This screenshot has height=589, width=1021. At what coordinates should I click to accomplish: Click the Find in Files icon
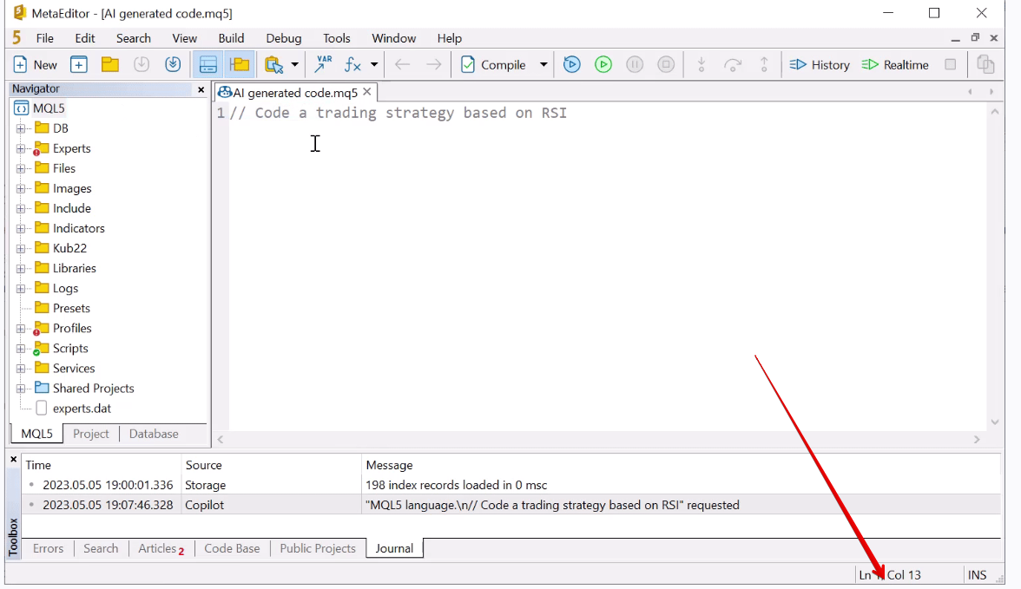coord(274,64)
